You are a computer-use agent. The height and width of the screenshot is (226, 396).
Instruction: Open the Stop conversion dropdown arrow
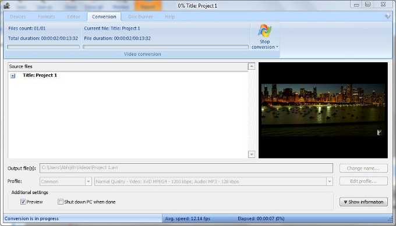[277, 47]
